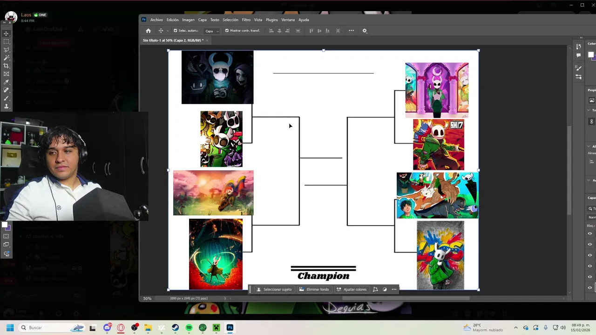Toggle the Mostrar contr. transf. checkbox
Image resolution: width=596 pixels, height=335 pixels.
pyautogui.click(x=227, y=31)
